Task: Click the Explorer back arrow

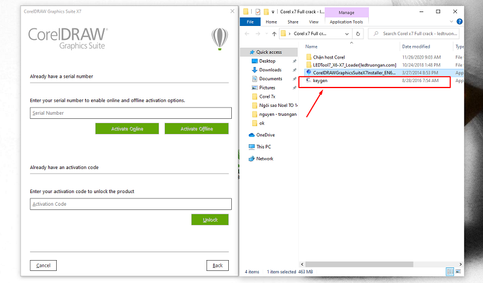Action: (x=247, y=34)
